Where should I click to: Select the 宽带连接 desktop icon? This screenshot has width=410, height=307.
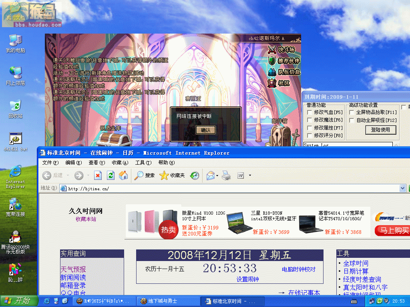coord(16,207)
